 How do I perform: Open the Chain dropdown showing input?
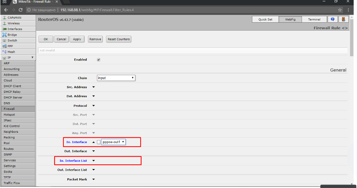(x=116, y=78)
